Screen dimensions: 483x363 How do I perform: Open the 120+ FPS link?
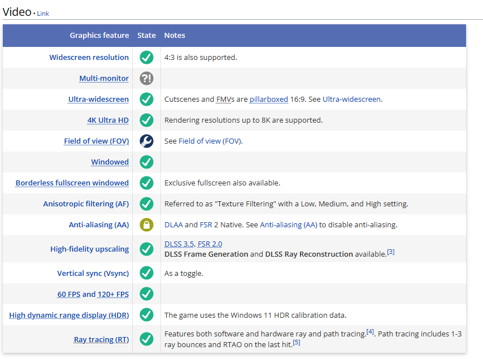(113, 294)
